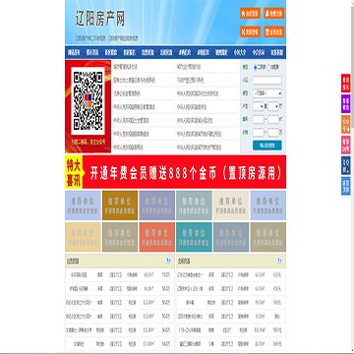Click the more icon in the left listings header

point(169,261)
